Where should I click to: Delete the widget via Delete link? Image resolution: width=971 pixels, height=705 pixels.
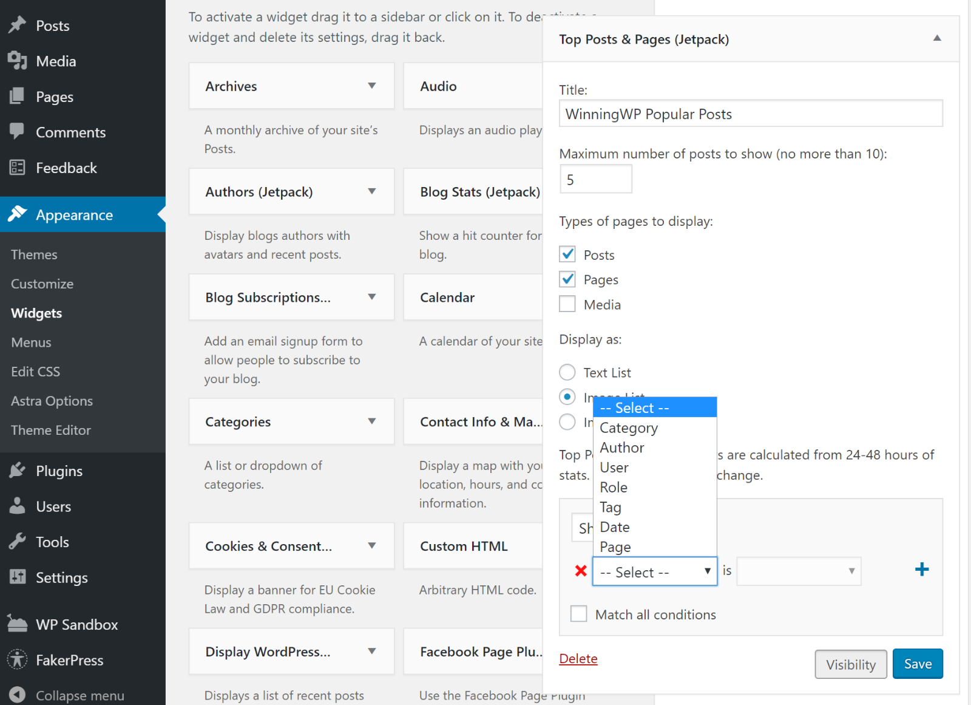pyautogui.click(x=578, y=658)
